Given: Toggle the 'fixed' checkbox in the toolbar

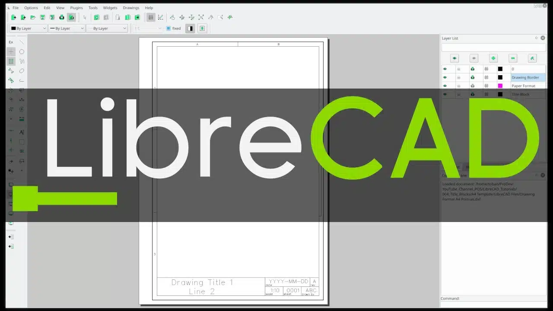Looking at the screenshot, I should click(168, 28).
